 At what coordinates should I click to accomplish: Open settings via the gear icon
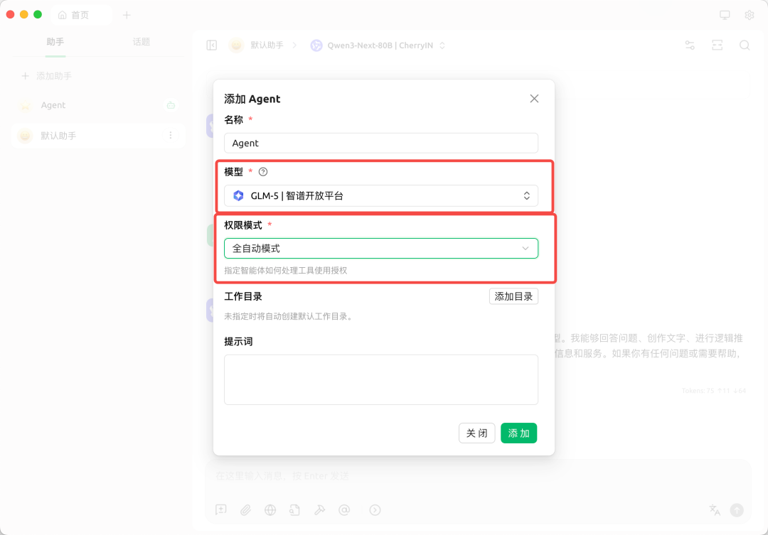750,15
